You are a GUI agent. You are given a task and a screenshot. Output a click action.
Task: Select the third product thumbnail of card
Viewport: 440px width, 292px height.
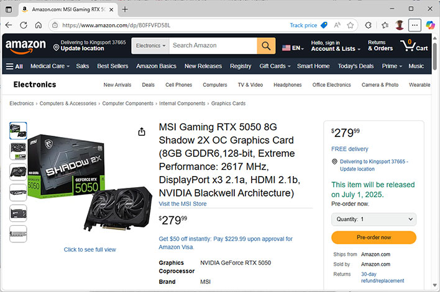18,172
